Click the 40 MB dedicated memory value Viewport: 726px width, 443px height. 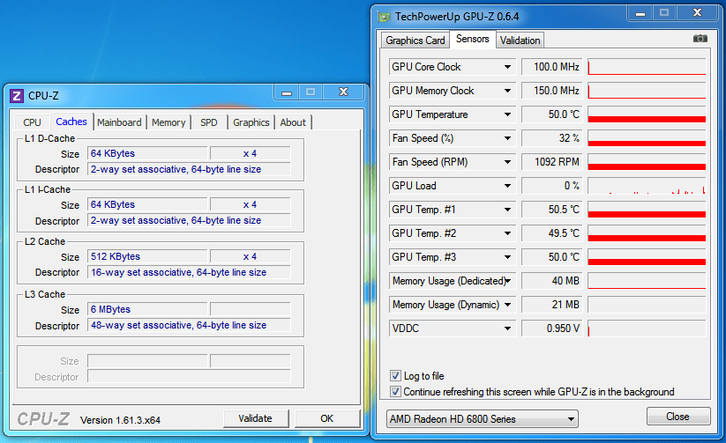tap(551, 281)
